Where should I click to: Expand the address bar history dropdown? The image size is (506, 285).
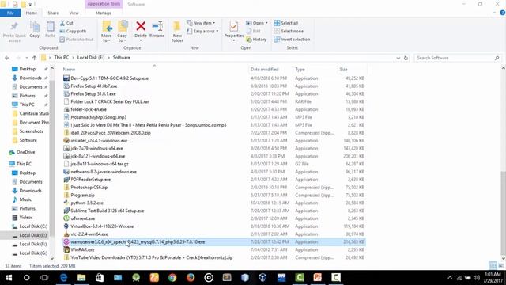(x=398, y=58)
